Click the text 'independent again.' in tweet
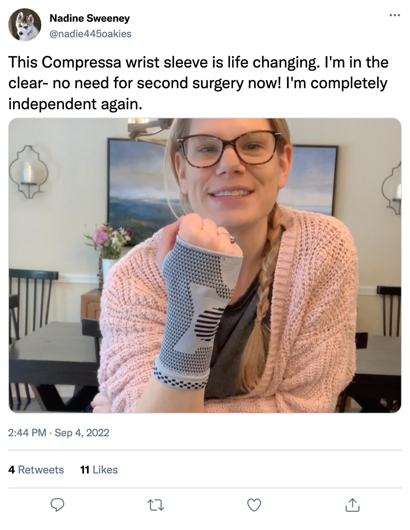The width and height of the screenshot is (410, 530). tap(75, 104)
